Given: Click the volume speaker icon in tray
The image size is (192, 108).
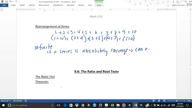Looking at the screenshot, I should click(x=165, y=105).
